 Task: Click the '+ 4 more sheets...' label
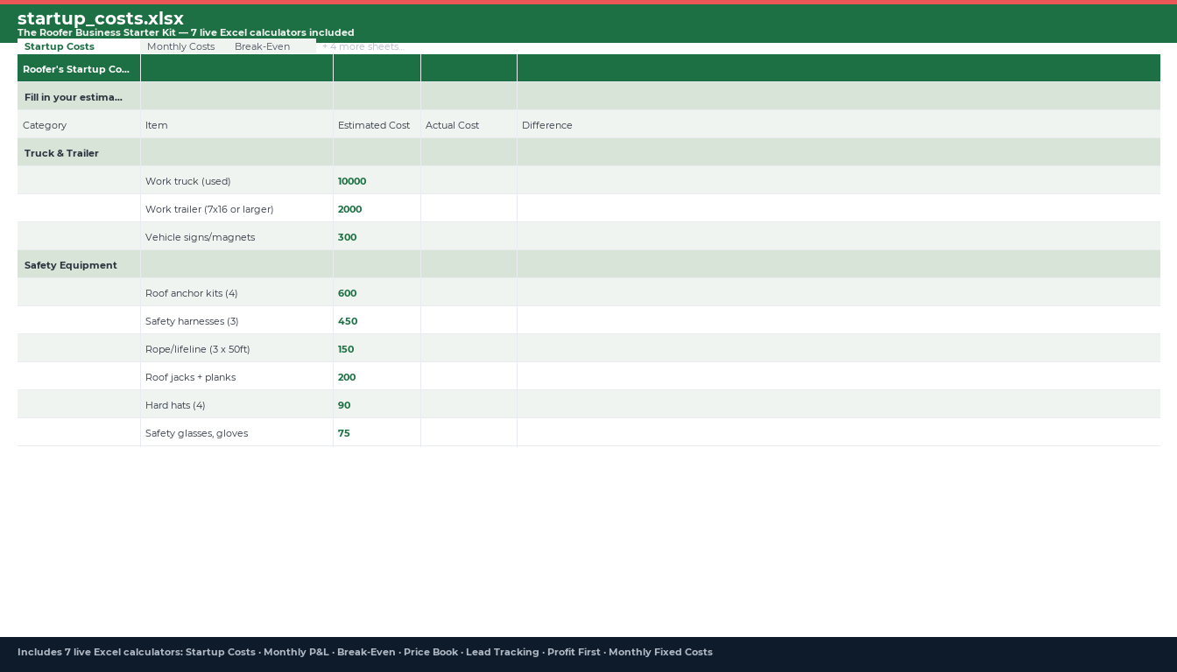(363, 46)
